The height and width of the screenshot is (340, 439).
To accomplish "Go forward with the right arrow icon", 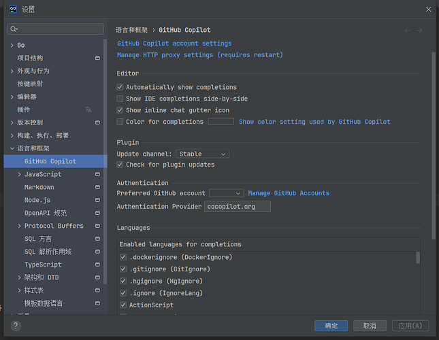I will [x=419, y=30].
